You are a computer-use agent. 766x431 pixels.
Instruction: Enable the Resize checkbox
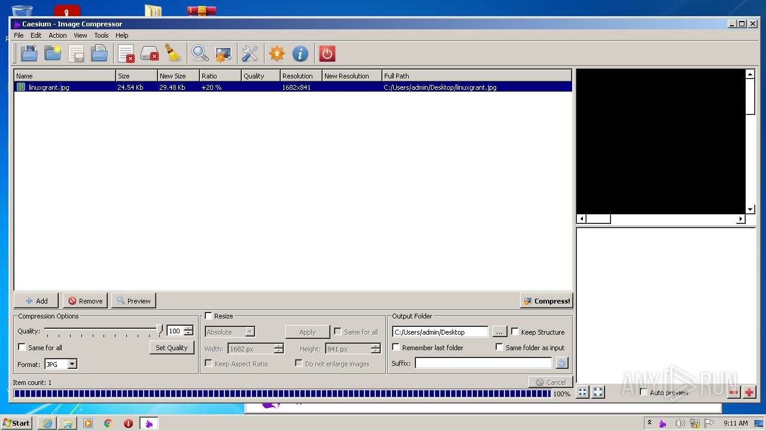coord(209,315)
